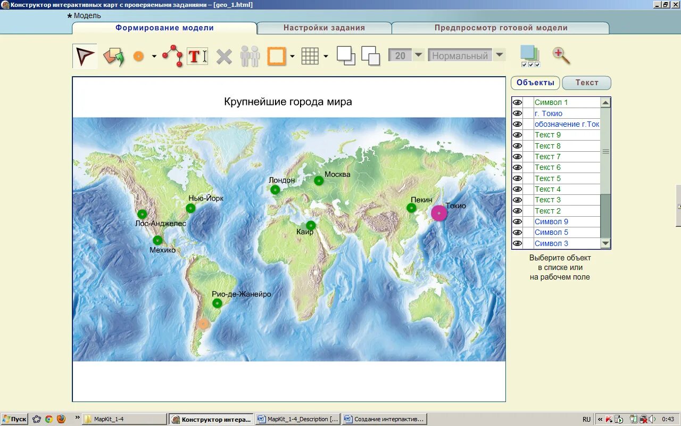681x426 pixels.
Task: Select Текст 4 in object list
Action: click(x=567, y=189)
